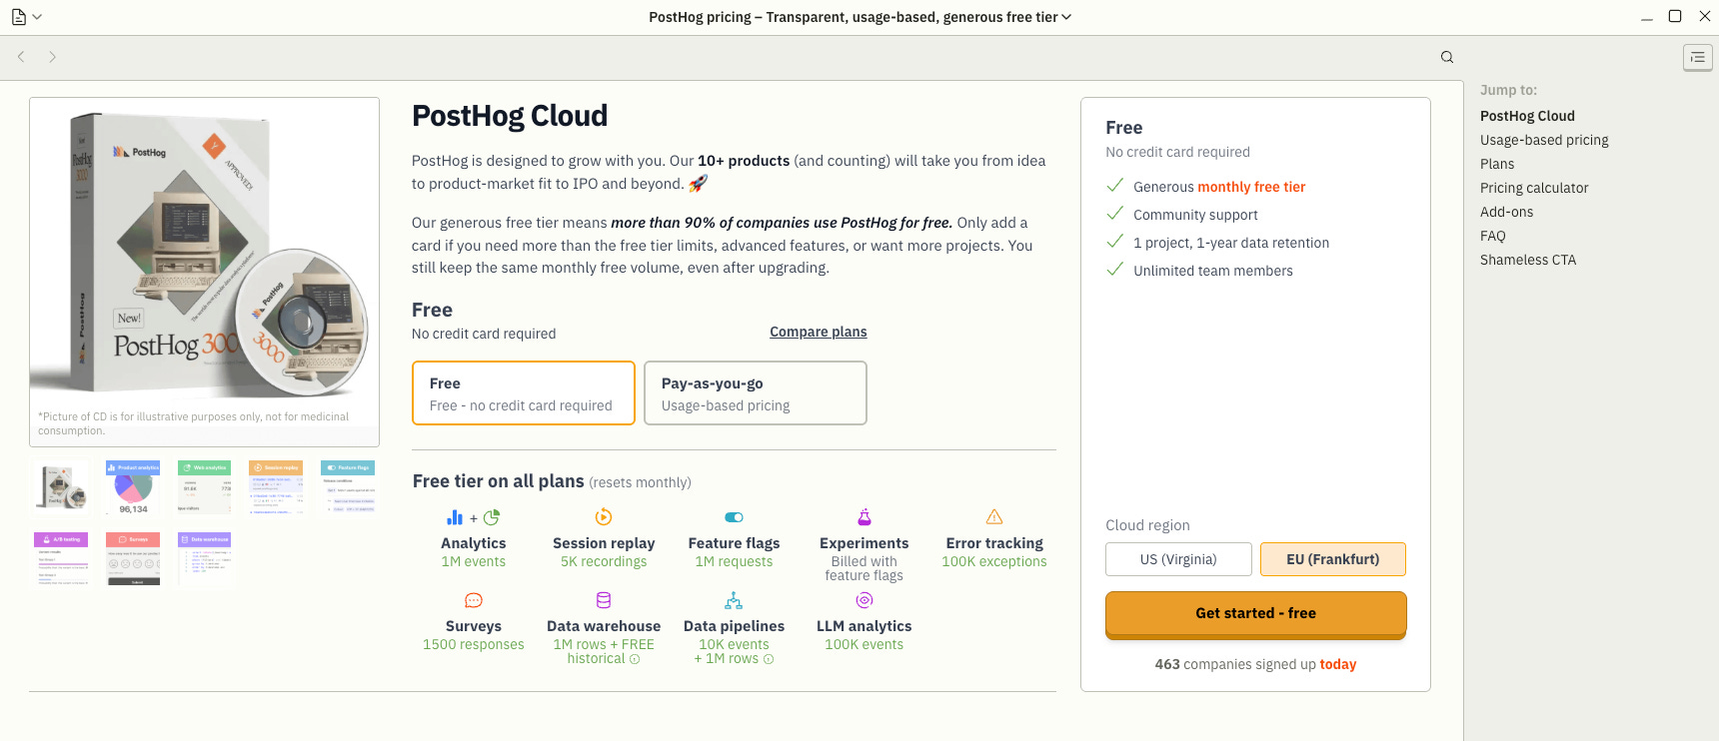Open the document menu icon in title bar
This screenshot has height=741, width=1719.
point(19,17)
